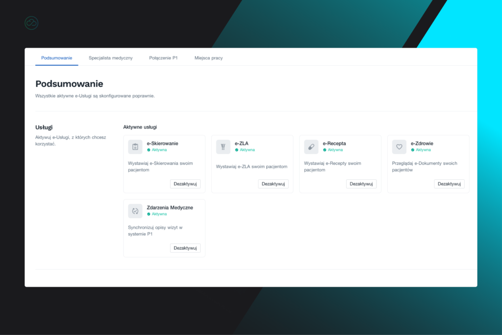The height and width of the screenshot is (335, 502).
Task: Open the Połączenie P1 tab
Action: coord(163,58)
